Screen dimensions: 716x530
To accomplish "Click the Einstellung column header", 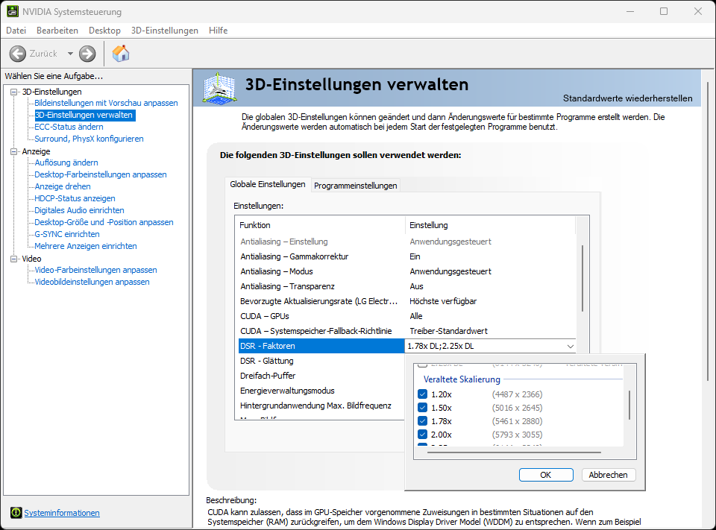I will (x=491, y=225).
